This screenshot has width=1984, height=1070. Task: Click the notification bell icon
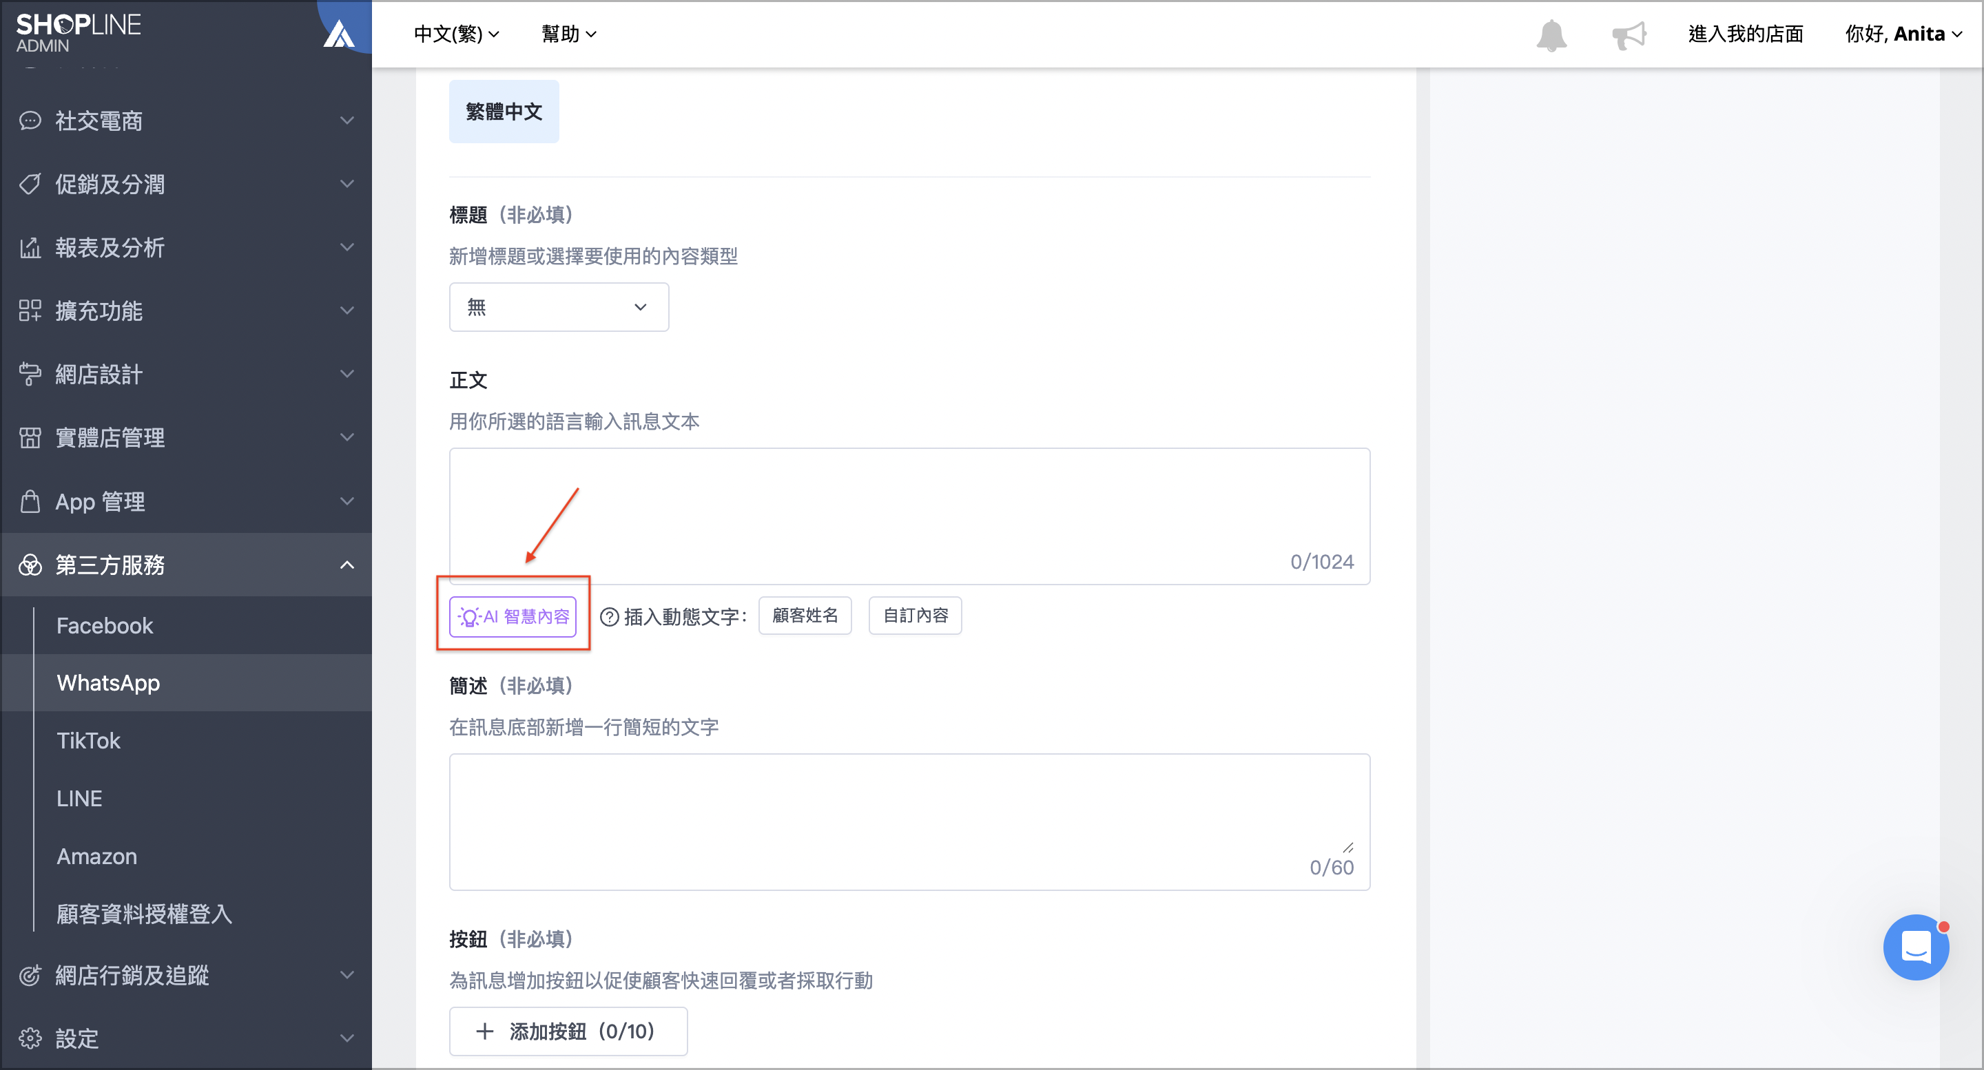point(1551,34)
